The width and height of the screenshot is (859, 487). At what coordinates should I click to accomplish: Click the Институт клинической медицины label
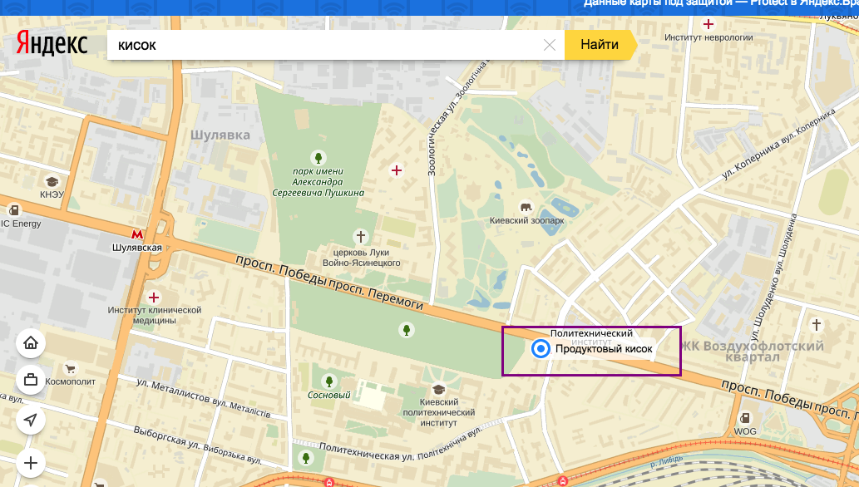(x=155, y=315)
